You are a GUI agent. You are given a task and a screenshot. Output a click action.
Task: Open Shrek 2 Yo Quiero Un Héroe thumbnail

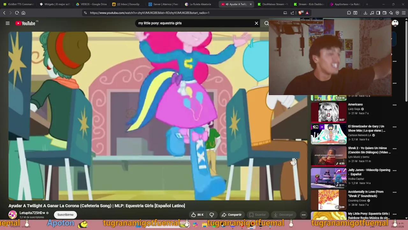pyautogui.click(x=329, y=156)
